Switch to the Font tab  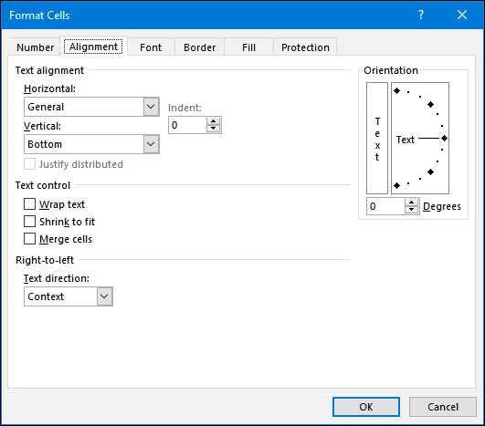[151, 47]
